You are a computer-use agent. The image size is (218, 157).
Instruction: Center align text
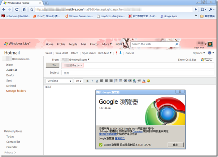pyautogui.click(x=106, y=81)
